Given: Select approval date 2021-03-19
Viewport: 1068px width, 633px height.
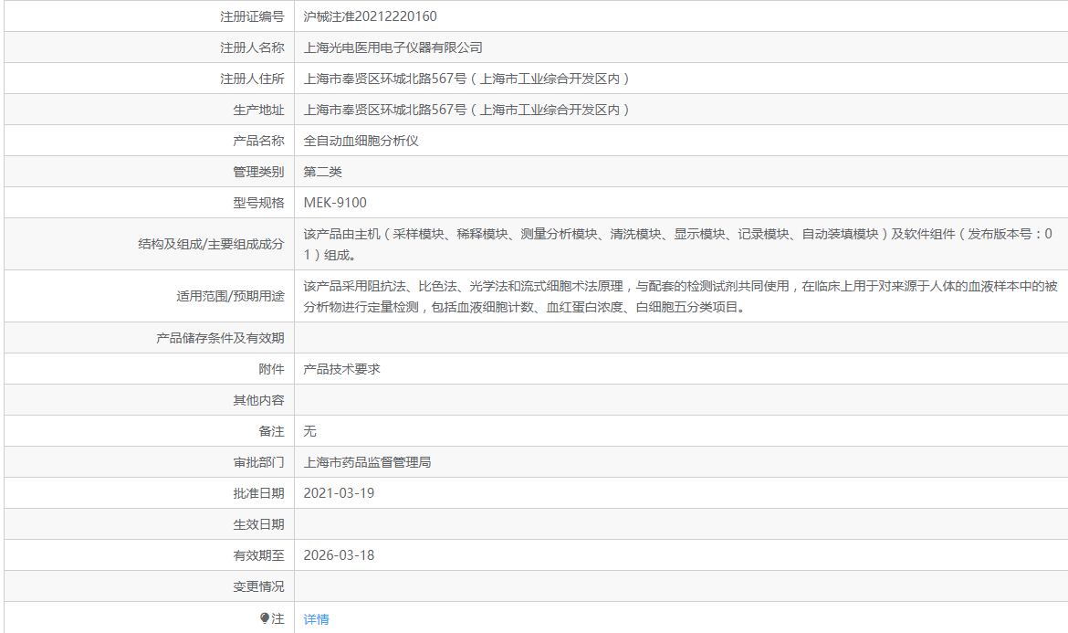Looking at the screenshot, I should click(x=339, y=493).
